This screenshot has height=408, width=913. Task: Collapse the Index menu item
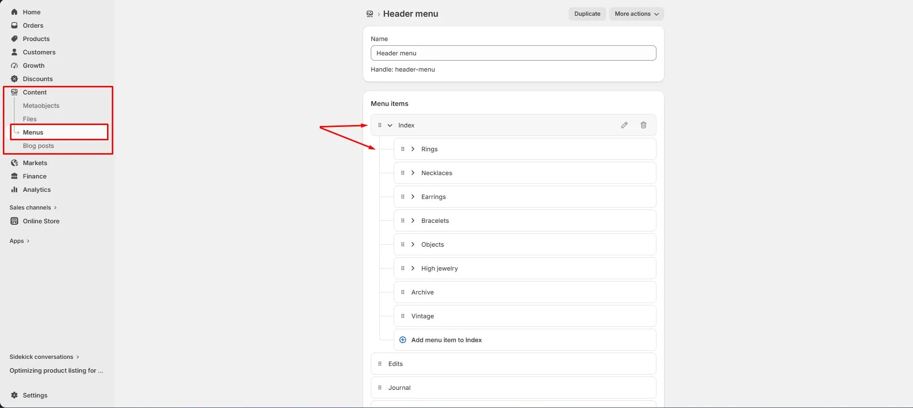tap(390, 125)
